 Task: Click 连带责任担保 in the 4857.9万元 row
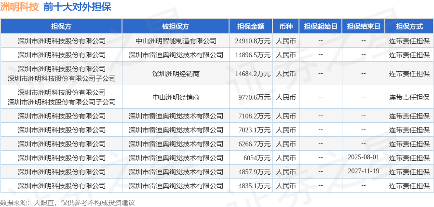coord(409,172)
